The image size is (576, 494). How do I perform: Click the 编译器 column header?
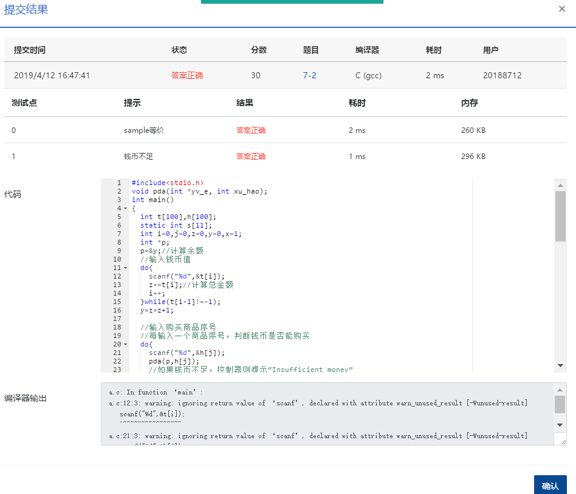point(367,50)
